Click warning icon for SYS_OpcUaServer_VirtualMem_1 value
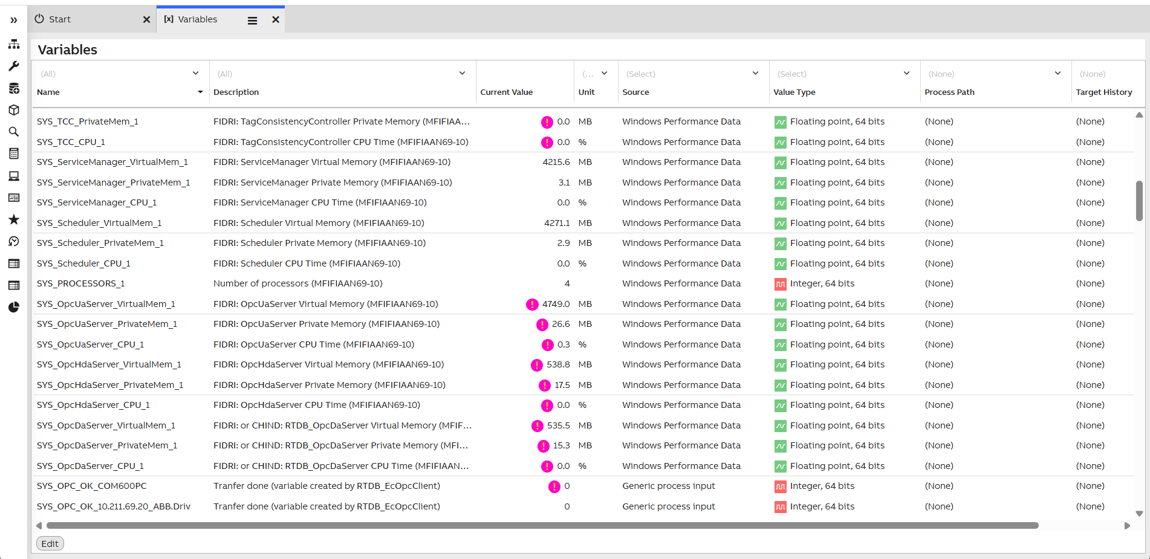This screenshot has height=559, width=1150. coord(532,304)
